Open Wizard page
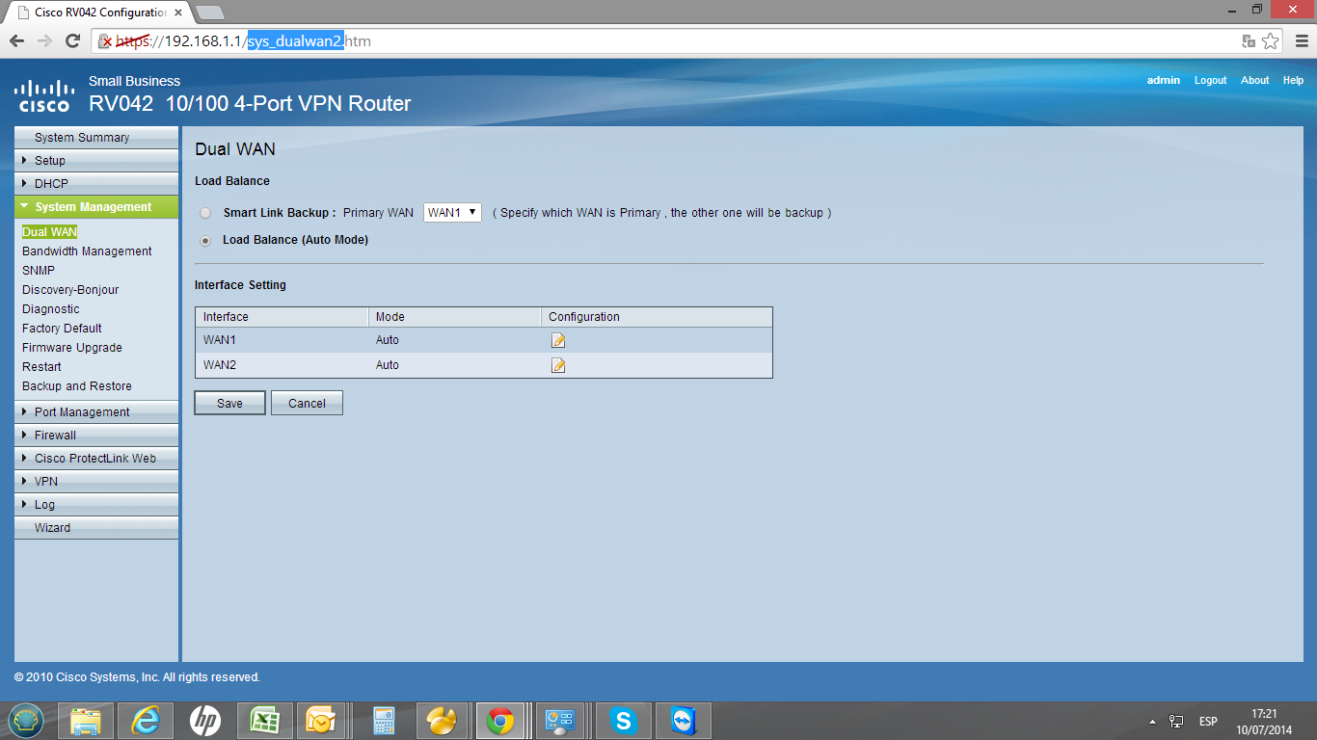This screenshot has width=1317, height=740. [96, 528]
